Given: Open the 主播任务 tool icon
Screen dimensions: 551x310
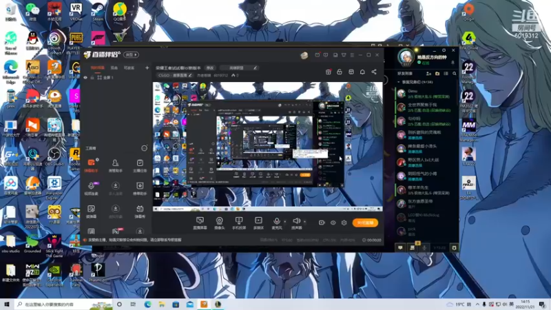Looking at the screenshot, I should click(x=140, y=165).
